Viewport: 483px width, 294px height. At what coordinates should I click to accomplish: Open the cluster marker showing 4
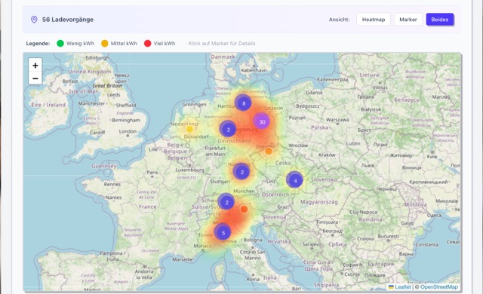pos(295,180)
